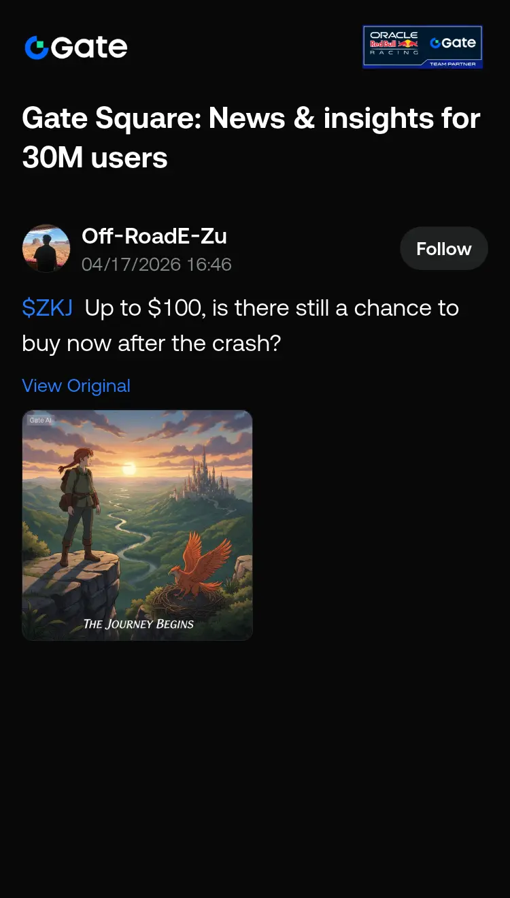Screen dimensions: 510x898
Task: Open the Oracle Red Bull Racing logo
Action: [x=394, y=43]
